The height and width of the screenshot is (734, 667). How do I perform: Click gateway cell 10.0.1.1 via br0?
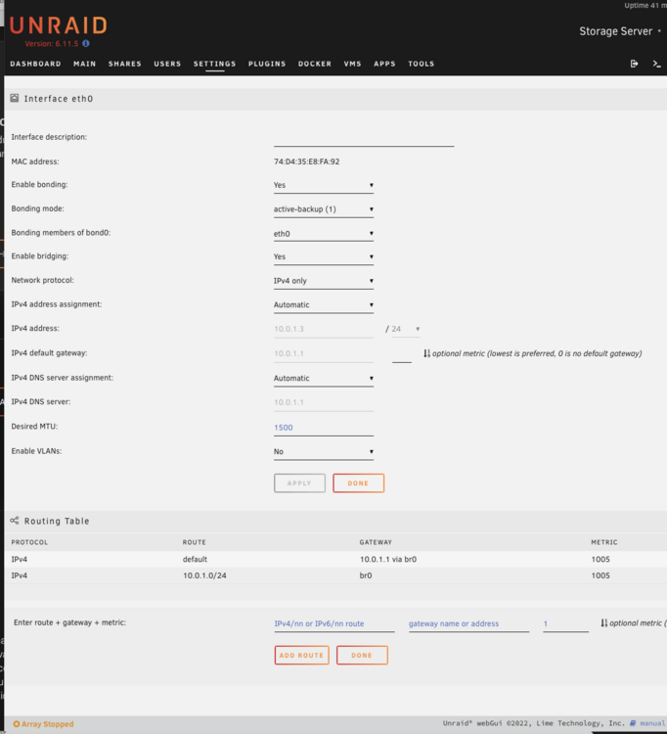pyautogui.click(x=388, y=559)
